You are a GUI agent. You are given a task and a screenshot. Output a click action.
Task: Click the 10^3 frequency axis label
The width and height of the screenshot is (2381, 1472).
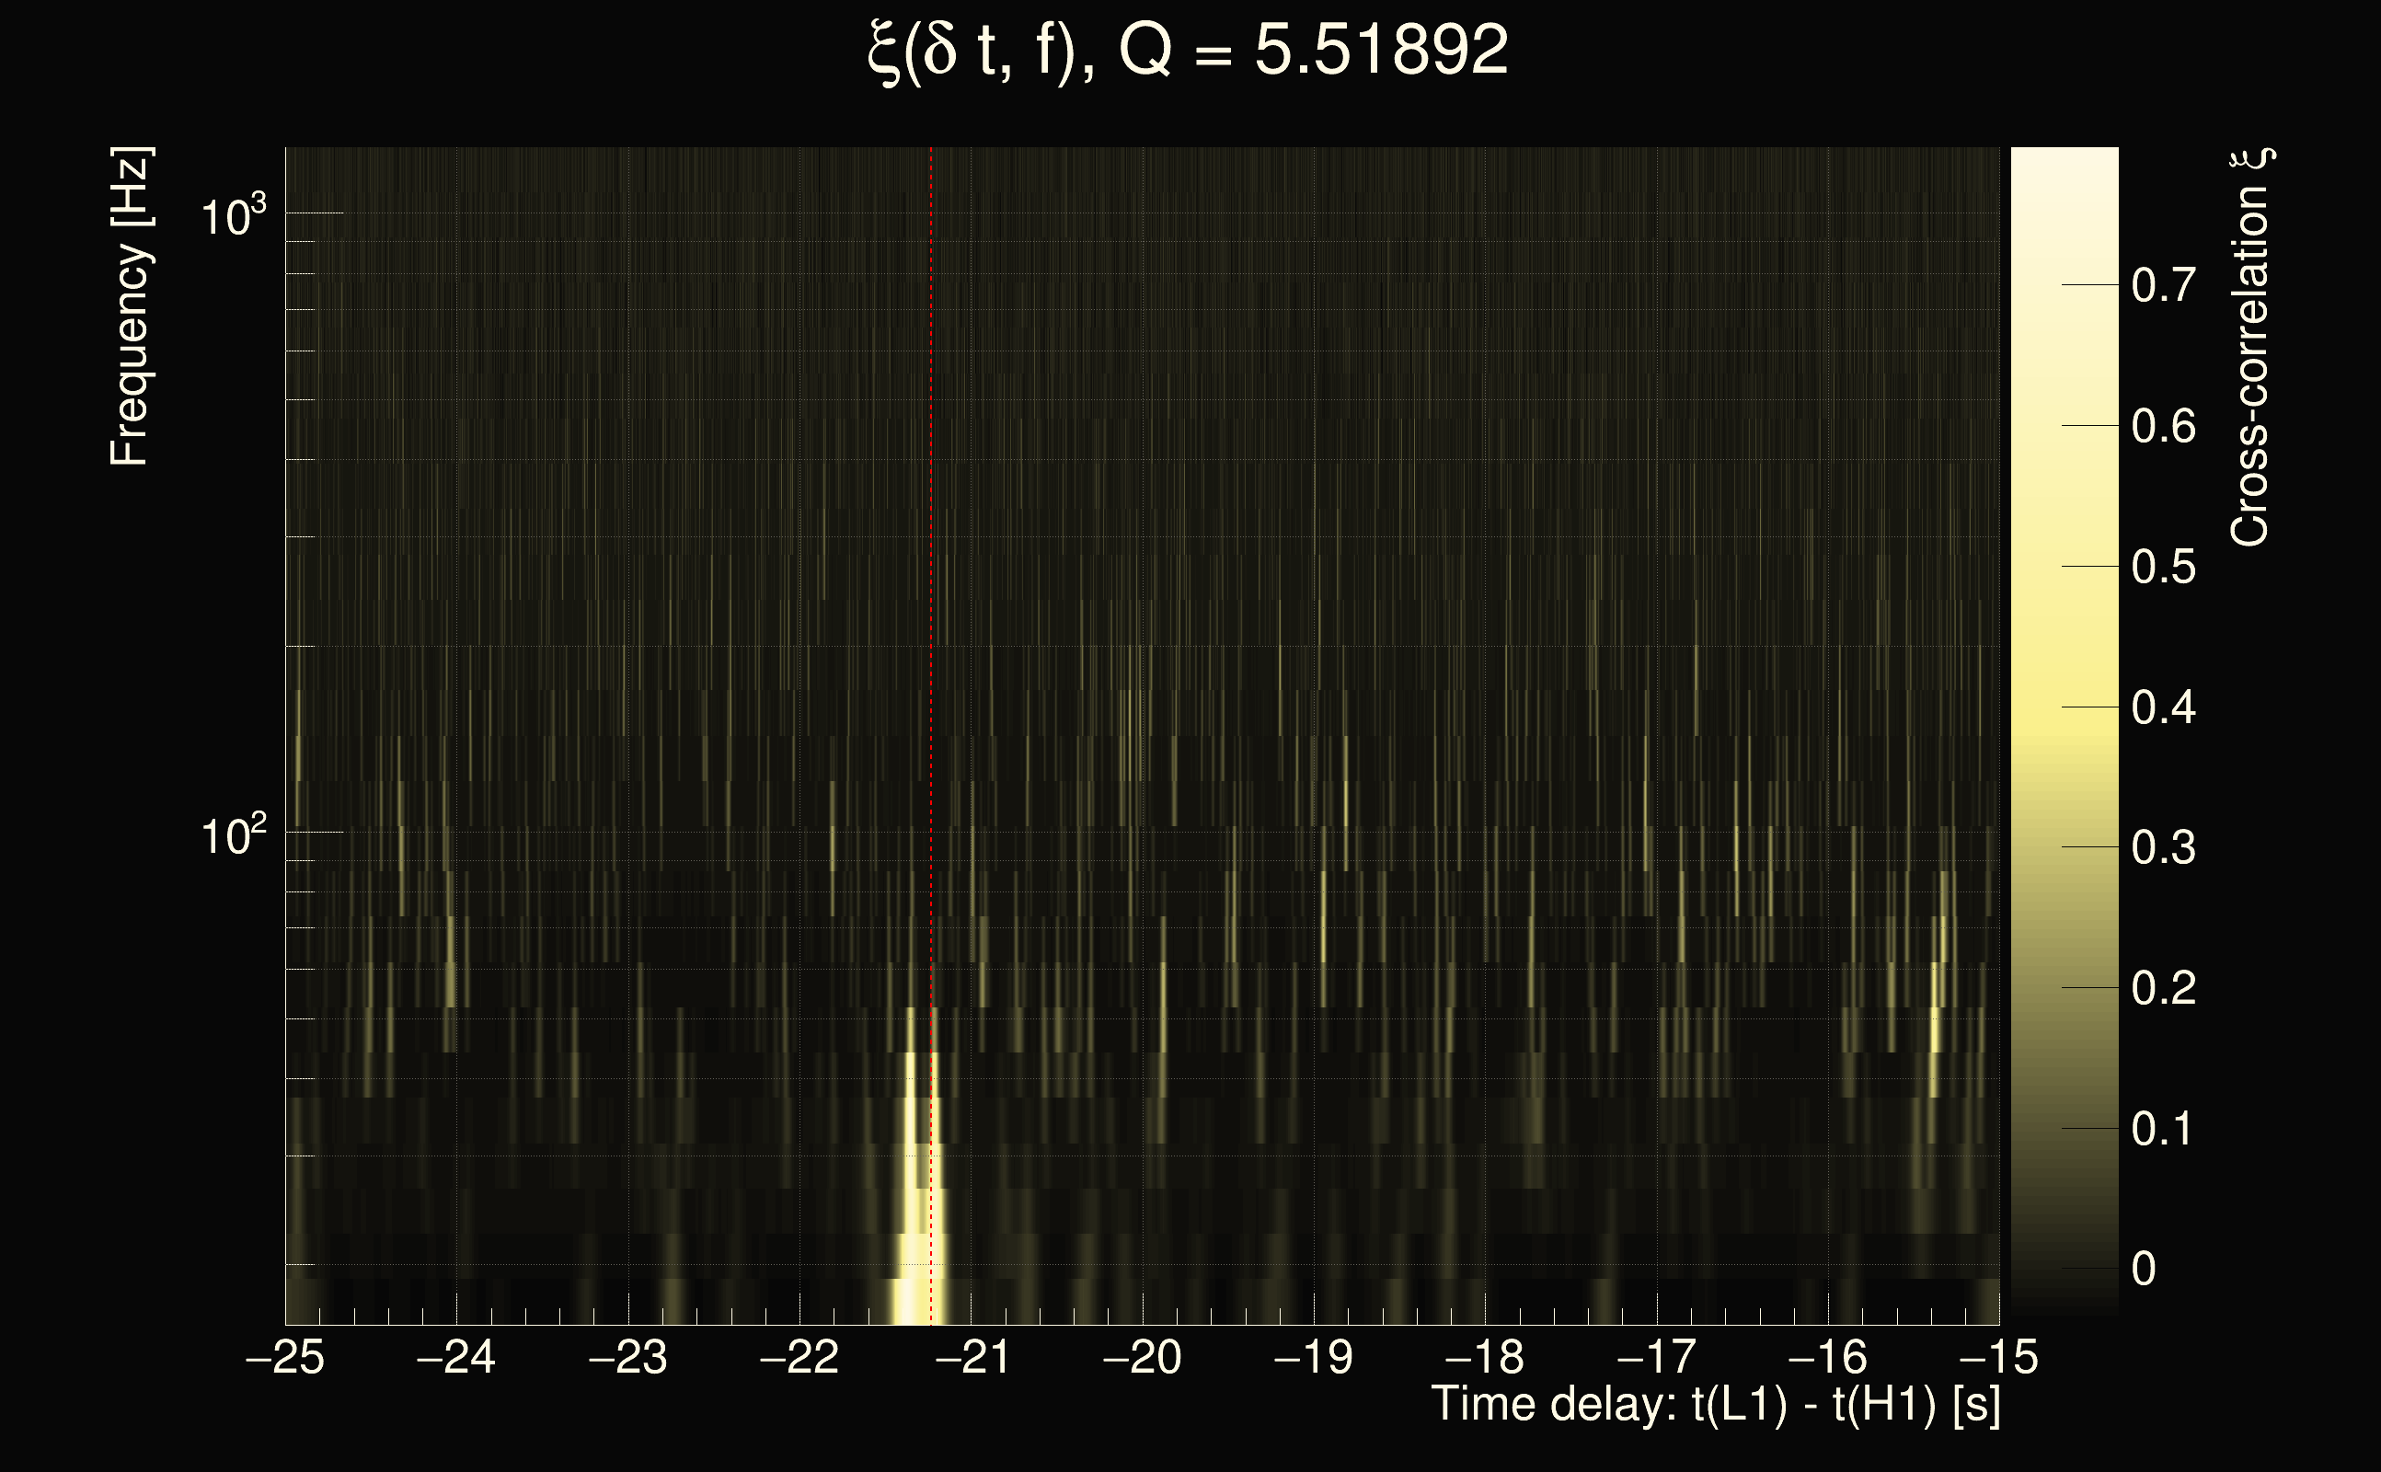pyautogui.click(x=233, y=216)
